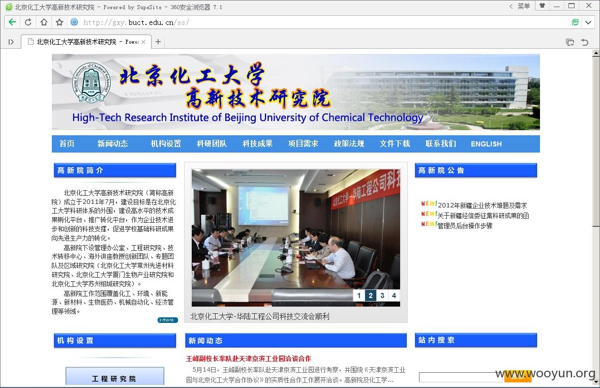
Task: Click the page vertical scrollbar thumb
Action: click(596, 141)
